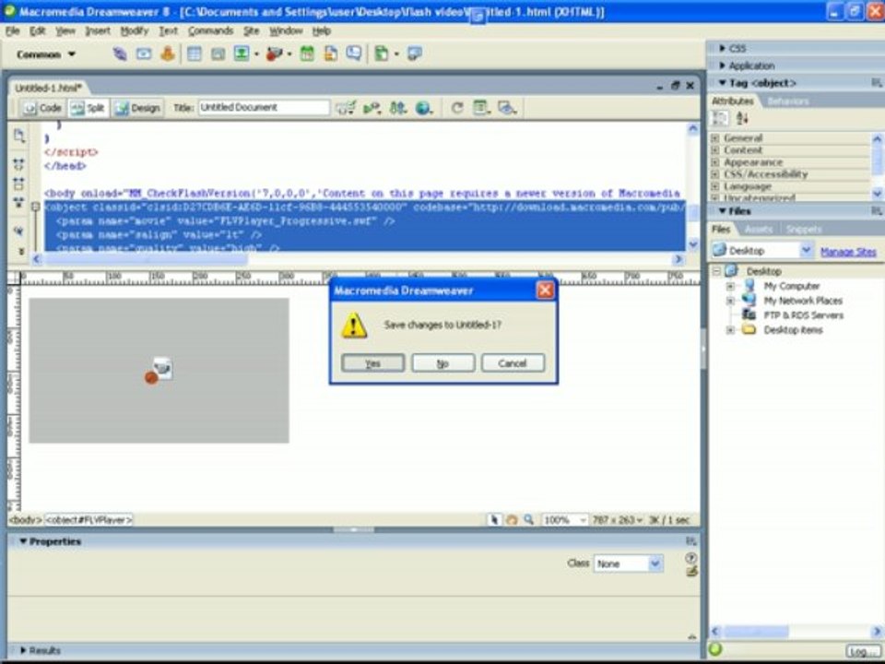
Task: Click the View Options icon
Action: [x=481, y=108]
